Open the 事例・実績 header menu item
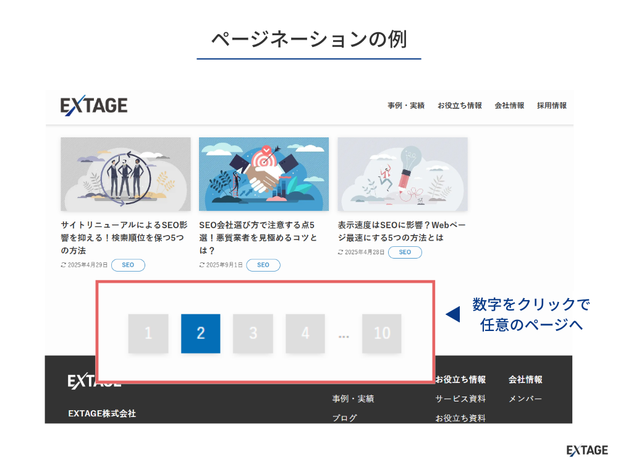The width and height of the screenshot is (618, 464). 406,106
